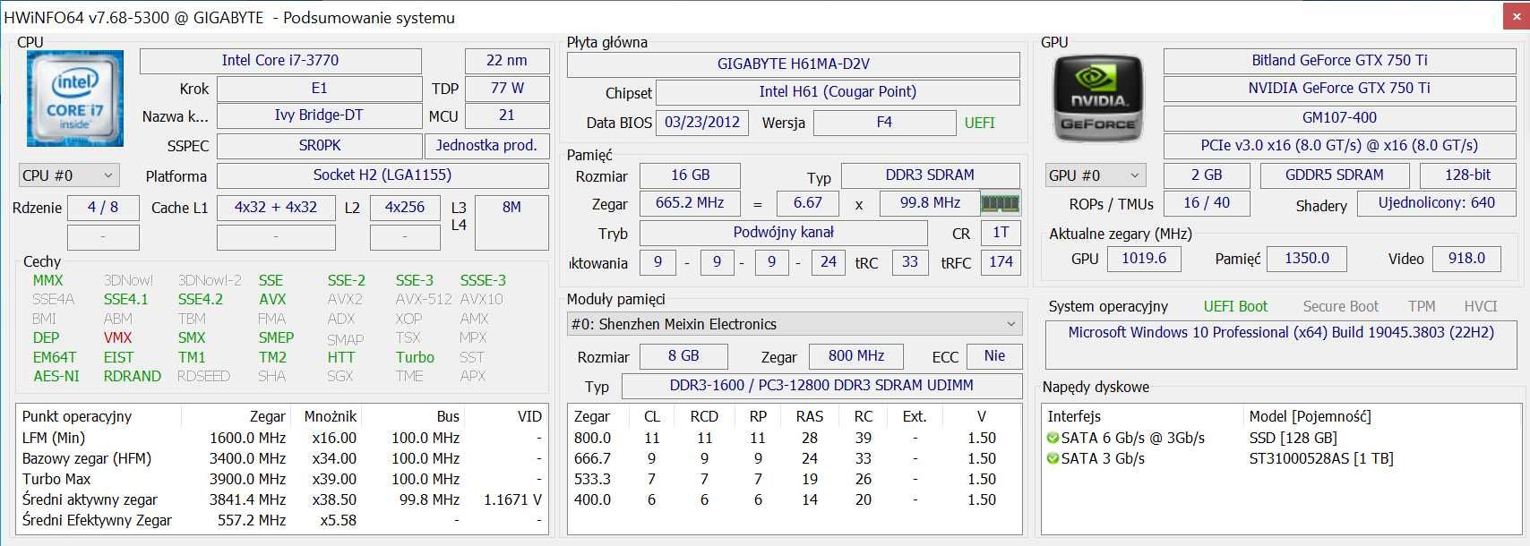Viewport: 1530px width, 546px height.
Task: Click the NVIDIA GeForce logo
Action: 1098,99
